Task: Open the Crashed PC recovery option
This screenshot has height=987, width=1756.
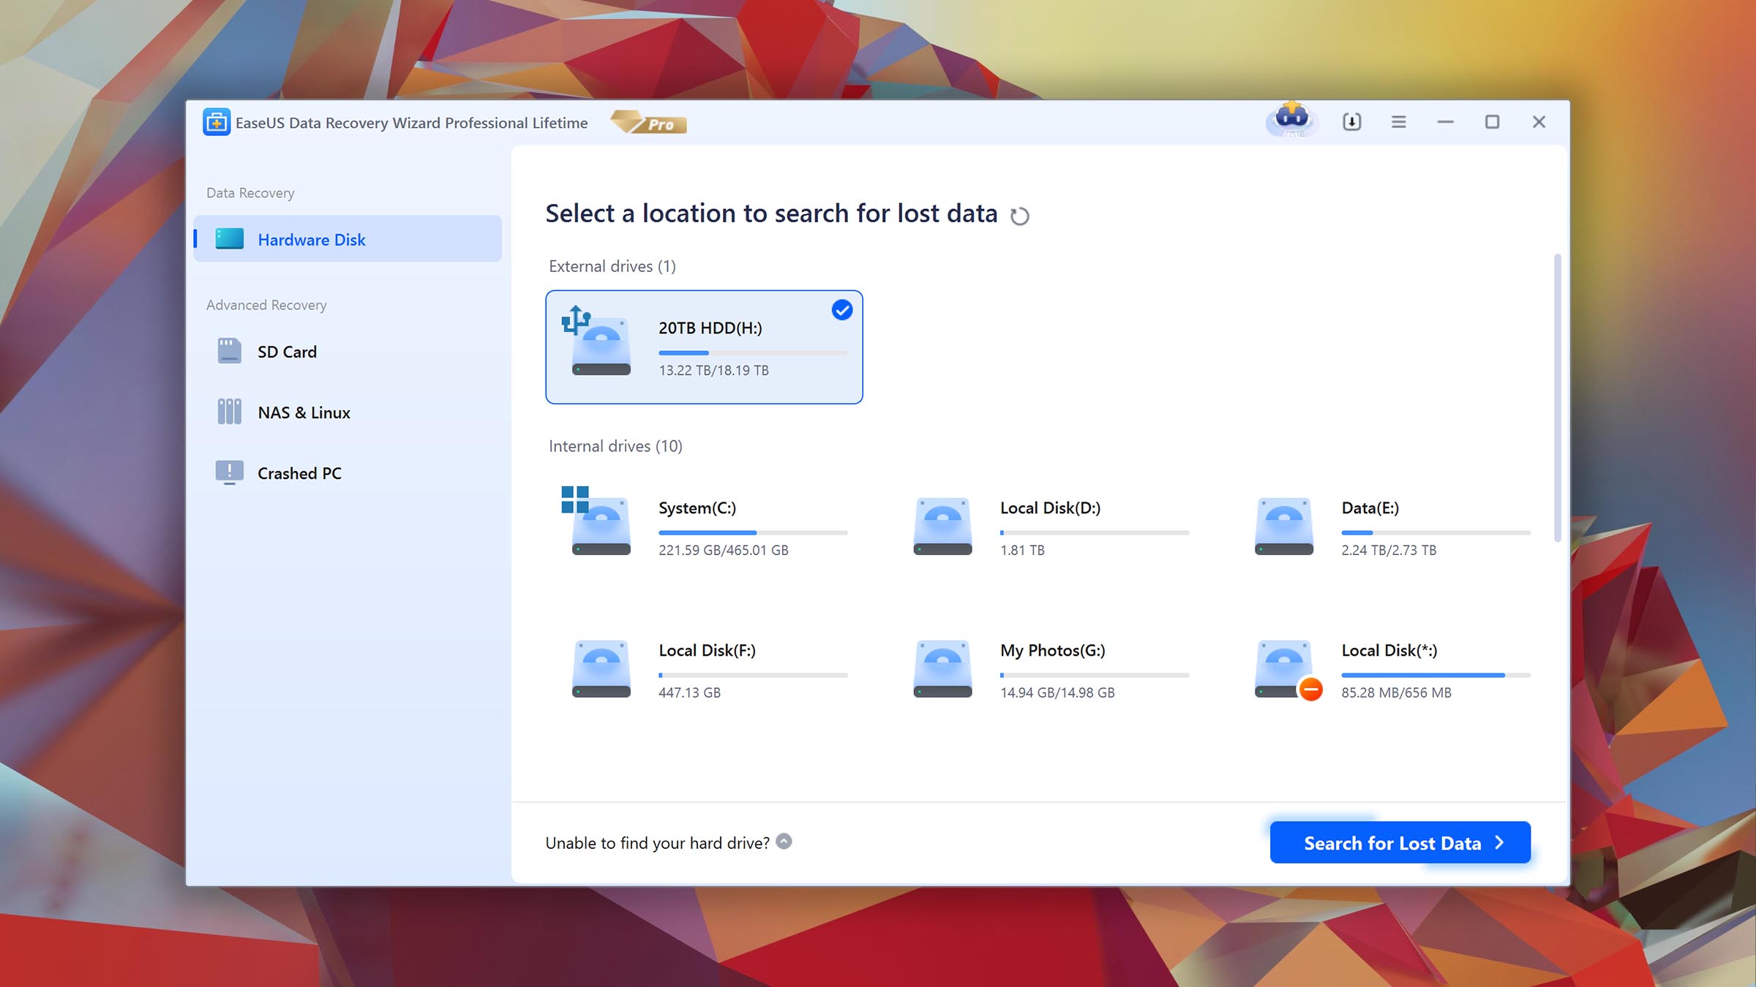Action: click(299, 472)
